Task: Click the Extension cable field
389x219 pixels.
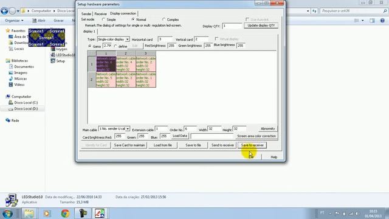Action: (161, 129)
